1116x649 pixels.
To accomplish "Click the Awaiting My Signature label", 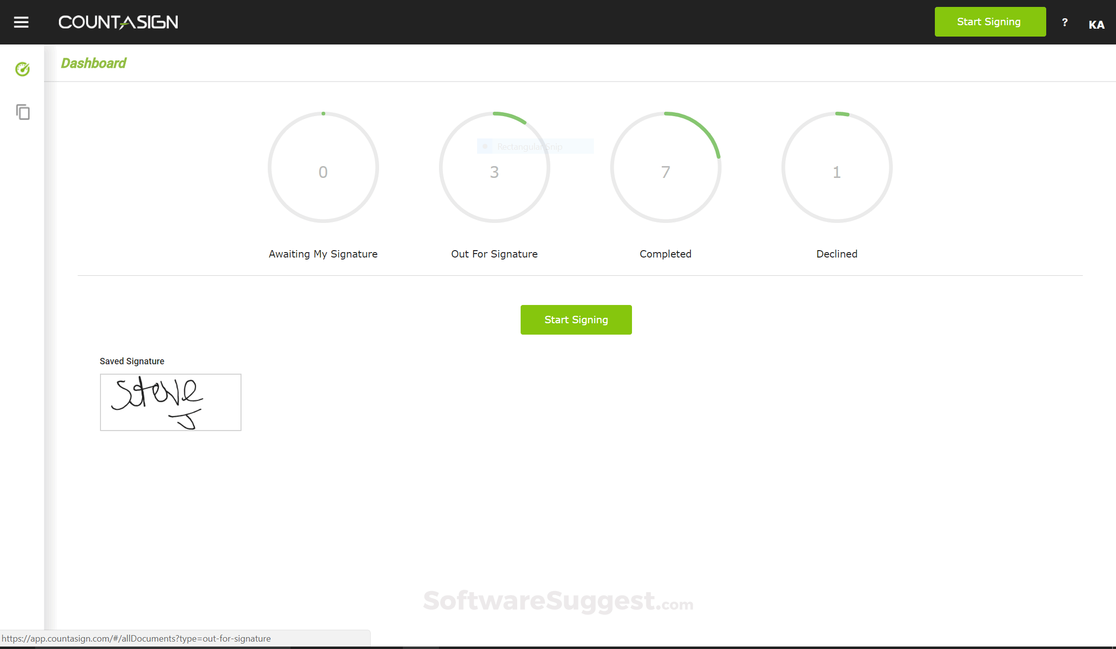I will coord(323,254).
